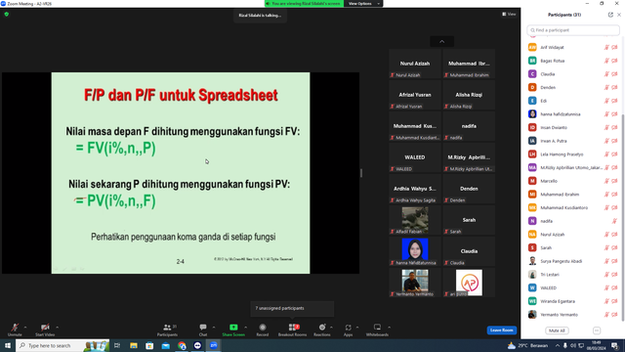Click the Start Video camera icon
625x352 pixels.
click(45, 328)
